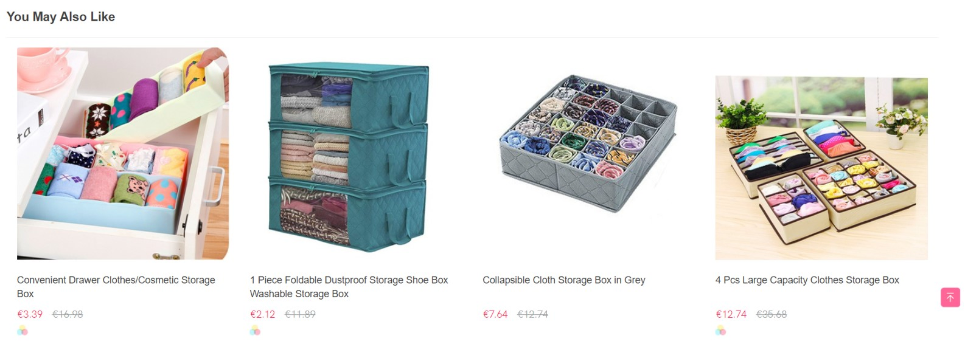Click the €12.74 sale price
This screenshot has width=965, height=347.
click(731, 314)
